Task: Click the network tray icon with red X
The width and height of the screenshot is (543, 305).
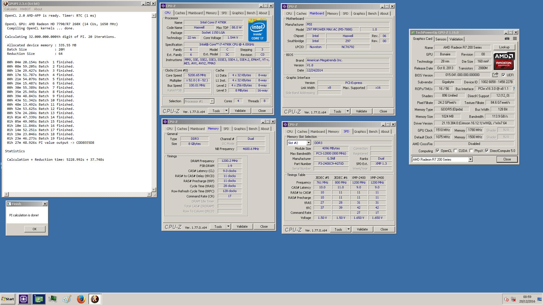Action: [x=513, y=299]
